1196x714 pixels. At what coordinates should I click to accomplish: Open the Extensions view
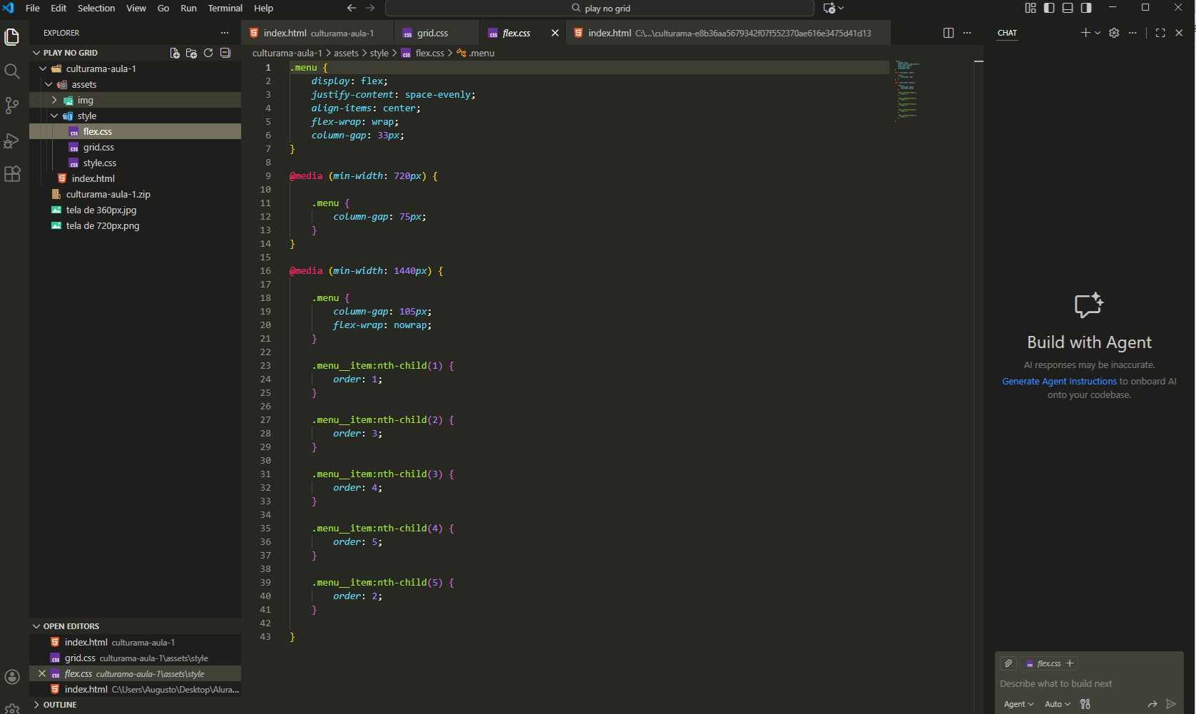[x=11, y=173]
